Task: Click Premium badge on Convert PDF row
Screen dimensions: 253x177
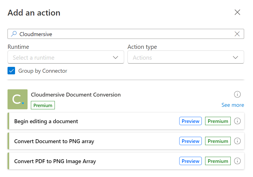Action: coord(218,161)
